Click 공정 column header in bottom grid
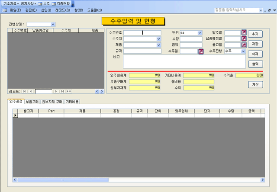This screenshot has height=192, width=277. tap(116, 111)
